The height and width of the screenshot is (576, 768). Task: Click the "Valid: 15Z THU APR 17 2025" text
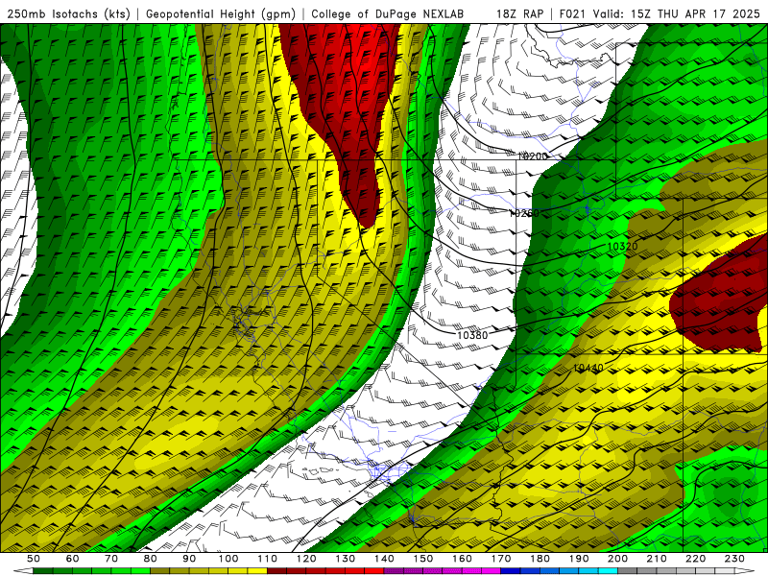click(x=677, y=14)
